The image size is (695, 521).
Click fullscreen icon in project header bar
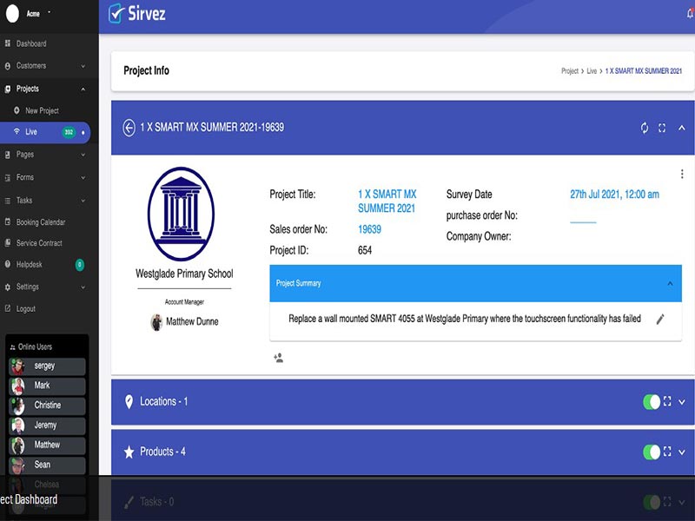[662, 128]
